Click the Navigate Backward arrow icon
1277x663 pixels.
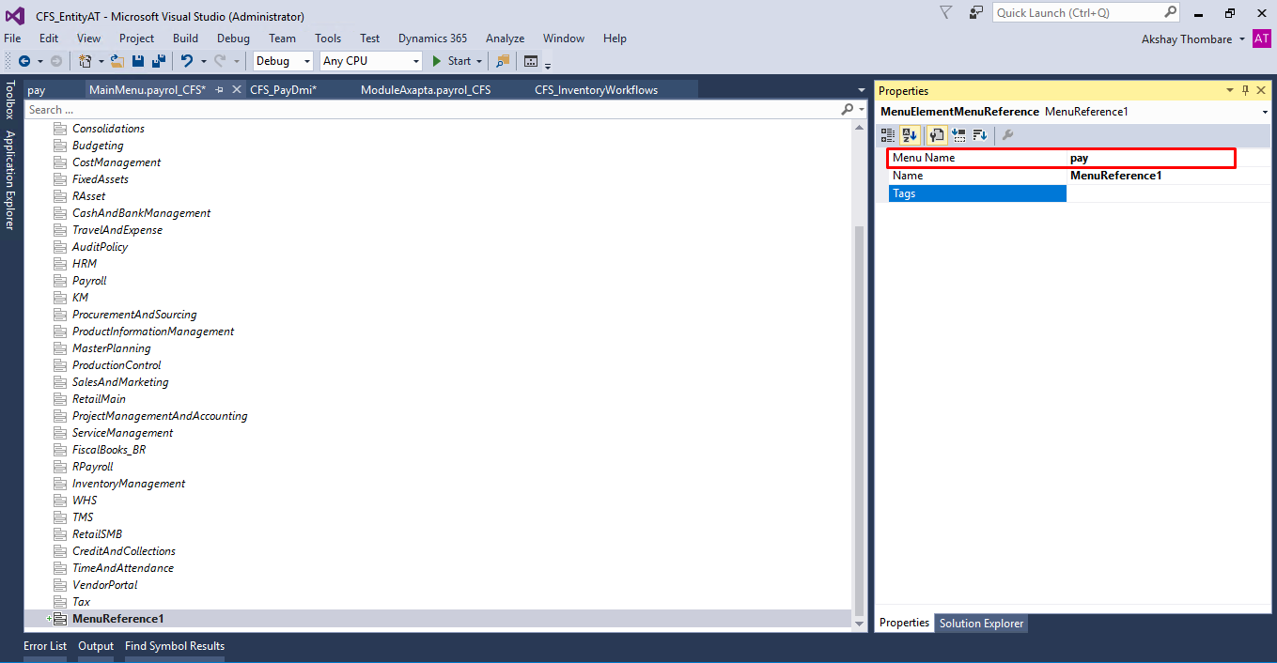point(24,61)
